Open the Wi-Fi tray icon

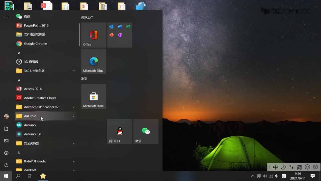click(x=271, y=176)
